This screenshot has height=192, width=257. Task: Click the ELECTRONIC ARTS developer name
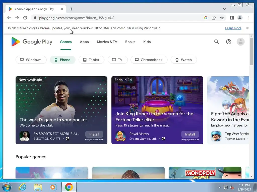[47, 138]
